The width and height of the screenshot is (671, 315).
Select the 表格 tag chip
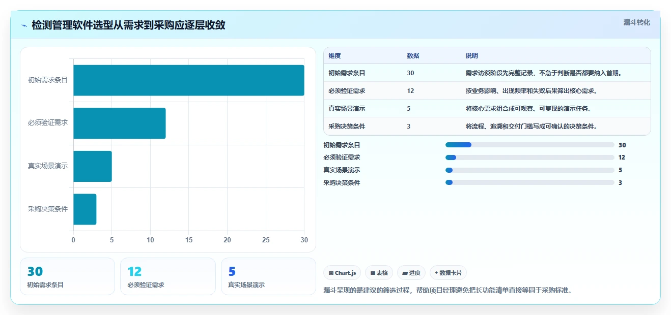coord(379,273)
